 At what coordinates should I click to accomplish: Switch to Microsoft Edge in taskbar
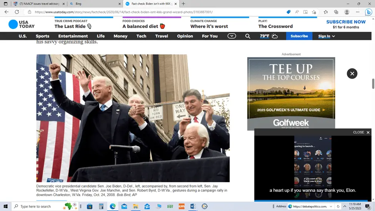pos(113,206)
